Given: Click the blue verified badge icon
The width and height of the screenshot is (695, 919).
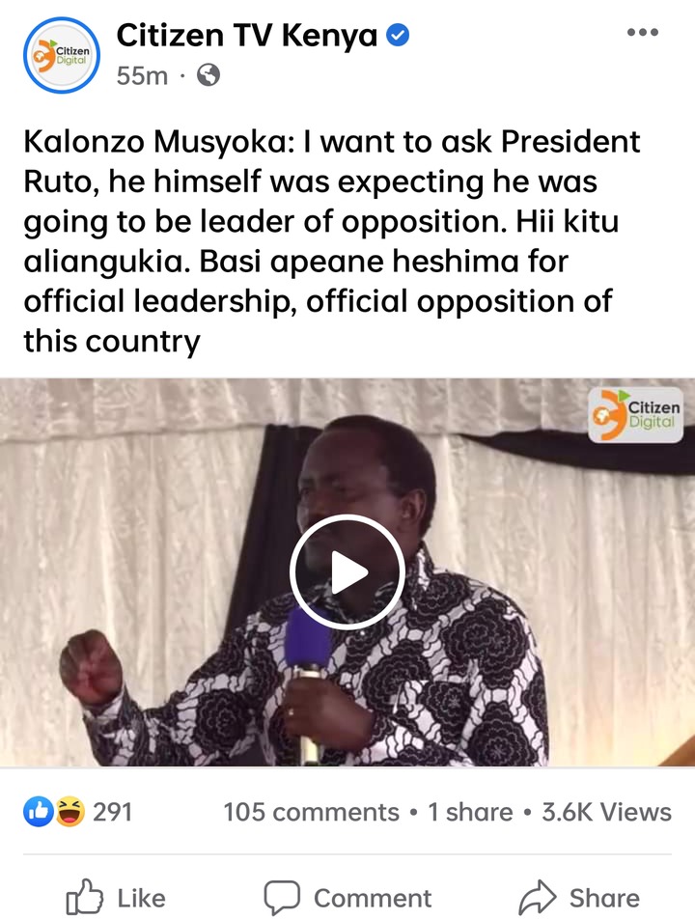Looking at the screenshot, I should (398, 36).
